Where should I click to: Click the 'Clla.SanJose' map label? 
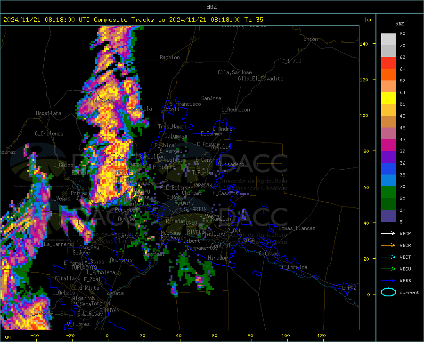235,72
